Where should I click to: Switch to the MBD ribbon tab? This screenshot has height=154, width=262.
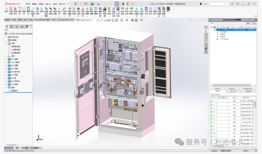pos(54,20)
